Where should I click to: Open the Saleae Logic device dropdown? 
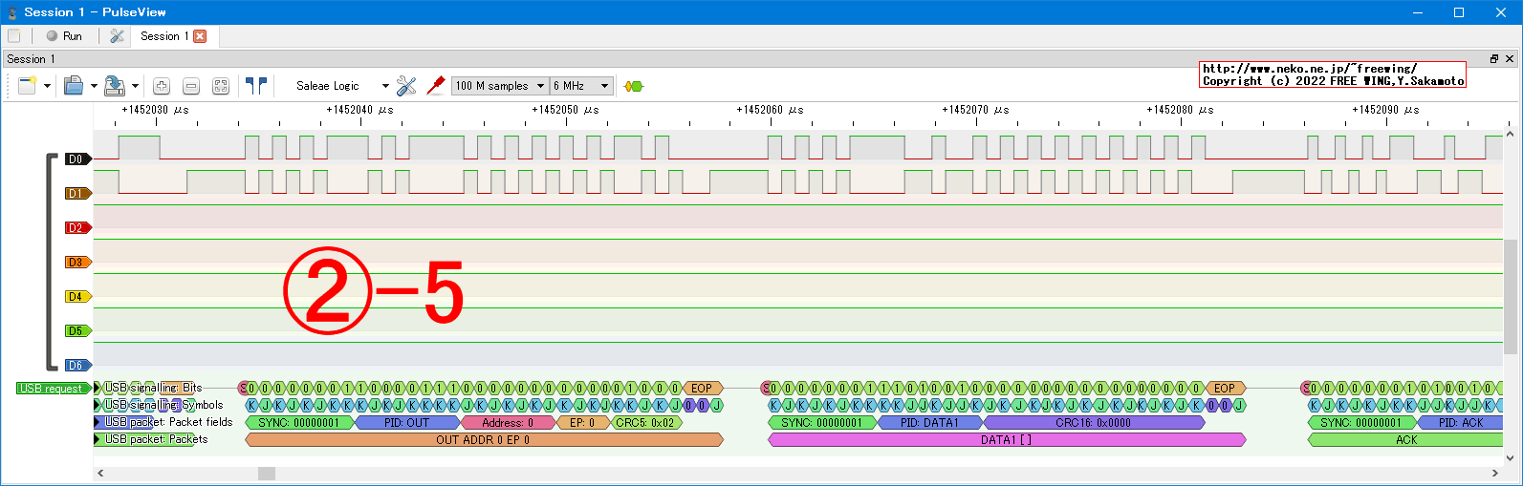point(341,86)
